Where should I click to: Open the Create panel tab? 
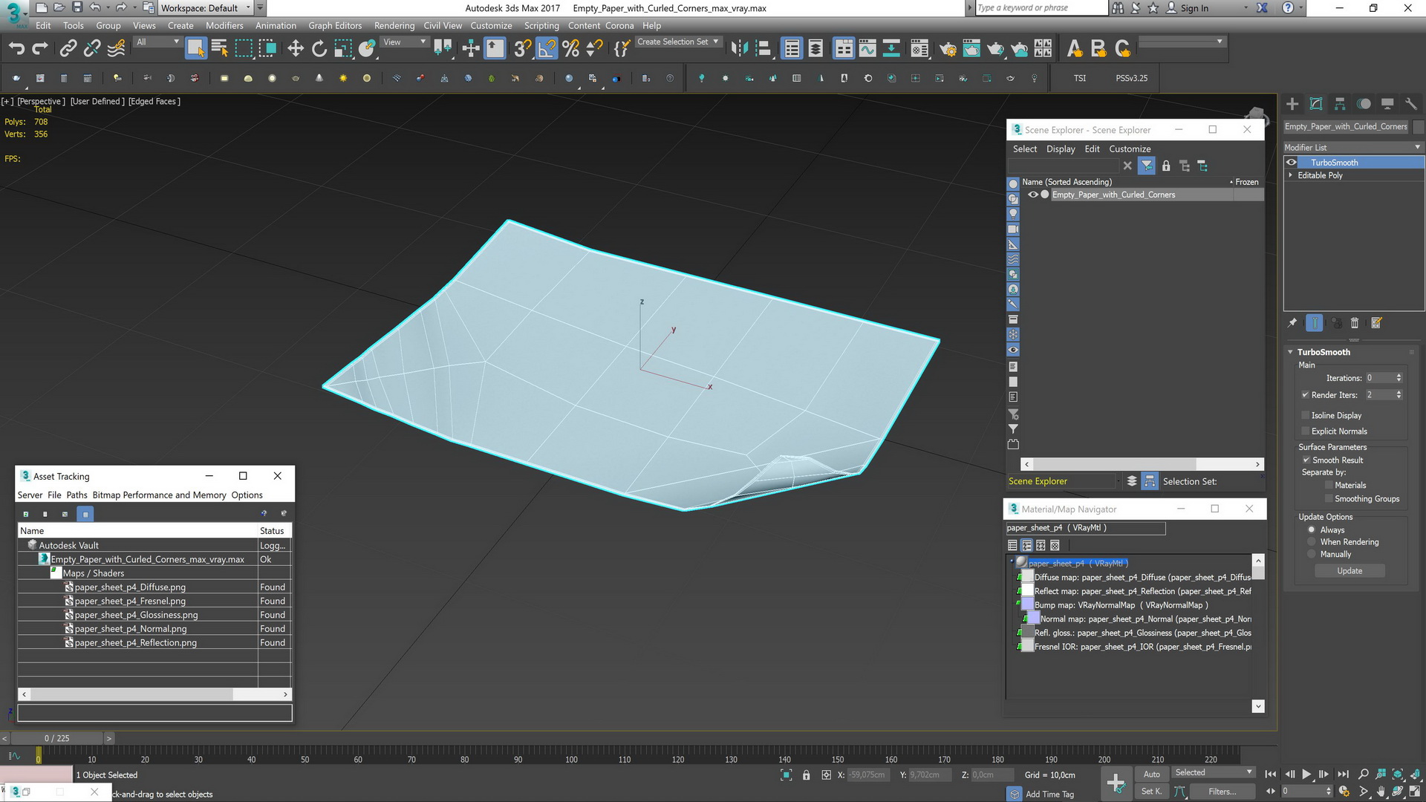[x=1292, y=104]
